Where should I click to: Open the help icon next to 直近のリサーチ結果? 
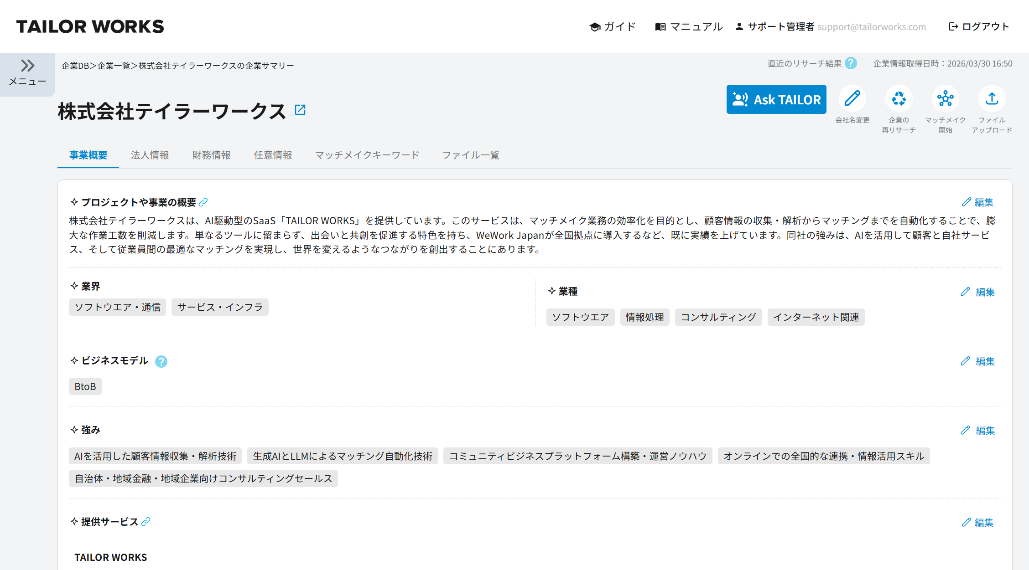[851, 63]
